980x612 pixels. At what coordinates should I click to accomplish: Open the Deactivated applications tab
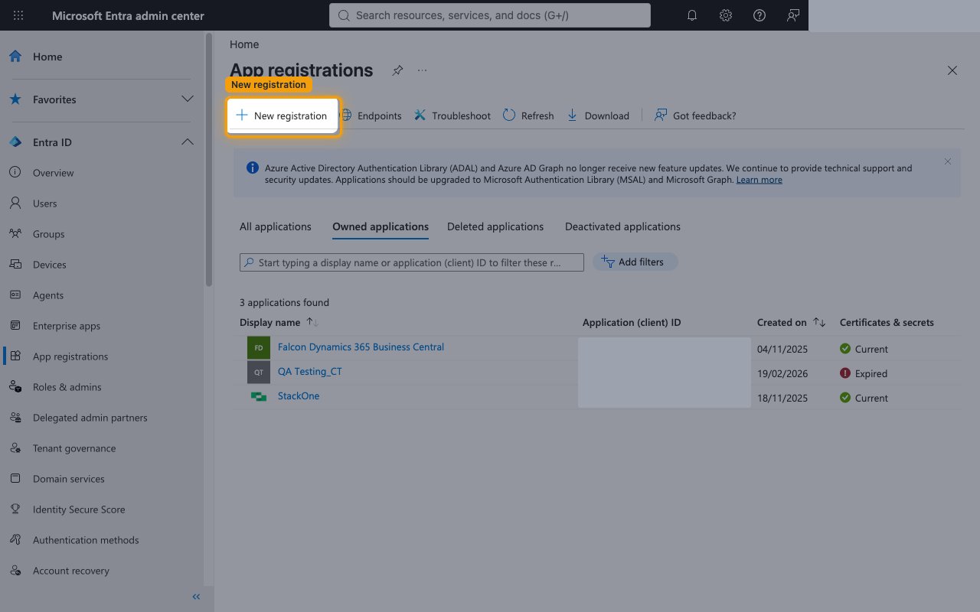[x=622, y=226]
